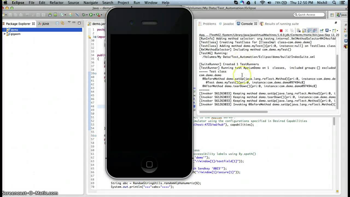The width and height of the screenshot is (350, 197).
Task: Click the Debug bug icon
Action: 84,15
